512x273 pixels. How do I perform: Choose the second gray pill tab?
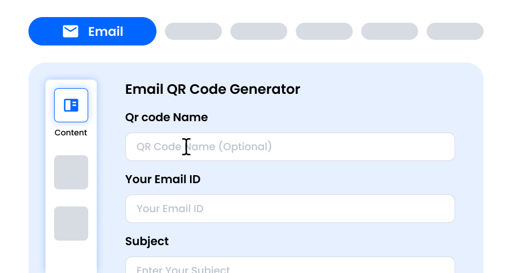click(259, 31)
